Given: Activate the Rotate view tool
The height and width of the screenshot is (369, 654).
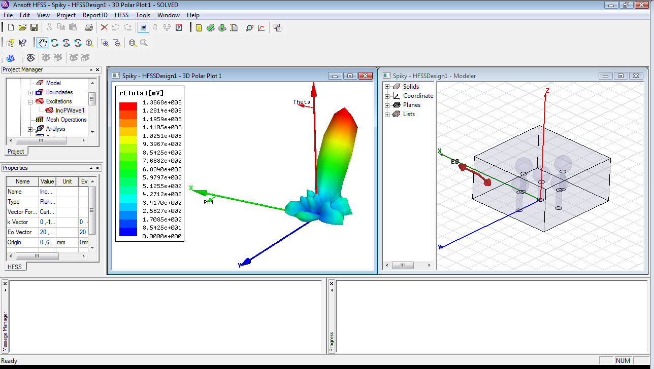Looking at the screenshot, I should point(54,43).
